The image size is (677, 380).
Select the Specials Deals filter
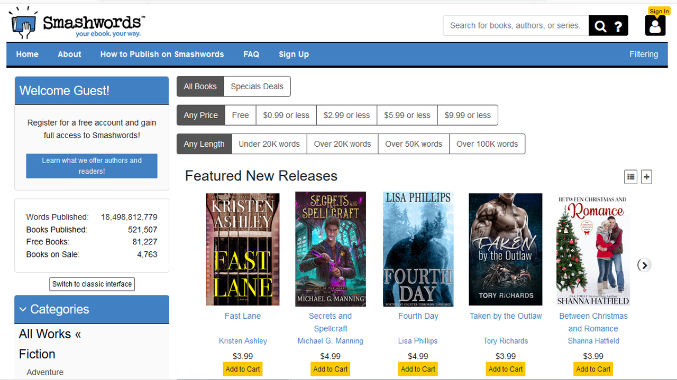[x=257, y=87]
